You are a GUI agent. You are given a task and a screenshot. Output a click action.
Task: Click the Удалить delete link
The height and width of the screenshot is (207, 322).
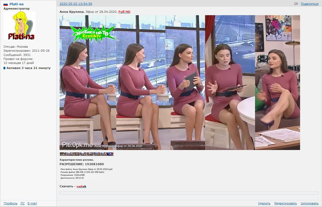(264, 203)
